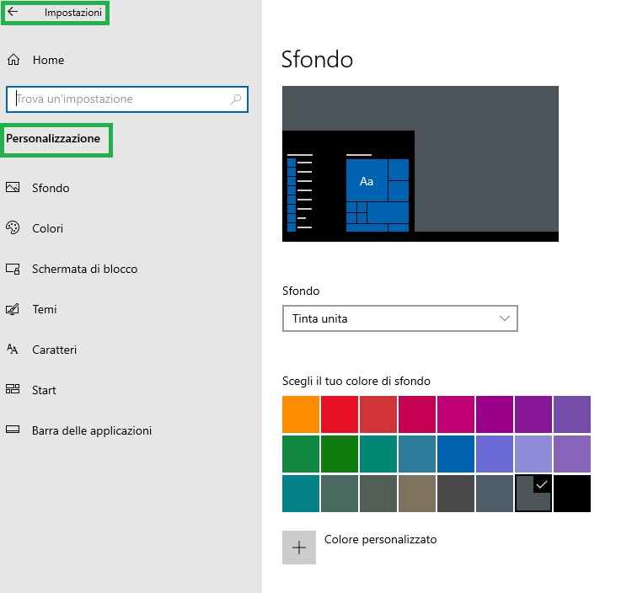Pick the magenta swatch
Screen dimensions: 632x593
455,414
